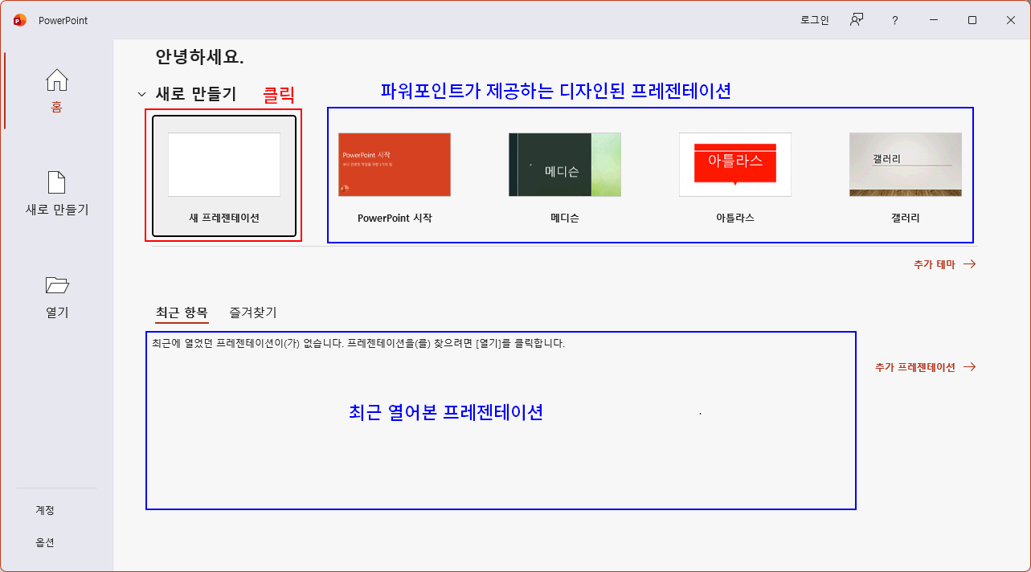Click the user account icon near 로그인
The width and height of the screenshot is (1031, 572).
[857, 20]
